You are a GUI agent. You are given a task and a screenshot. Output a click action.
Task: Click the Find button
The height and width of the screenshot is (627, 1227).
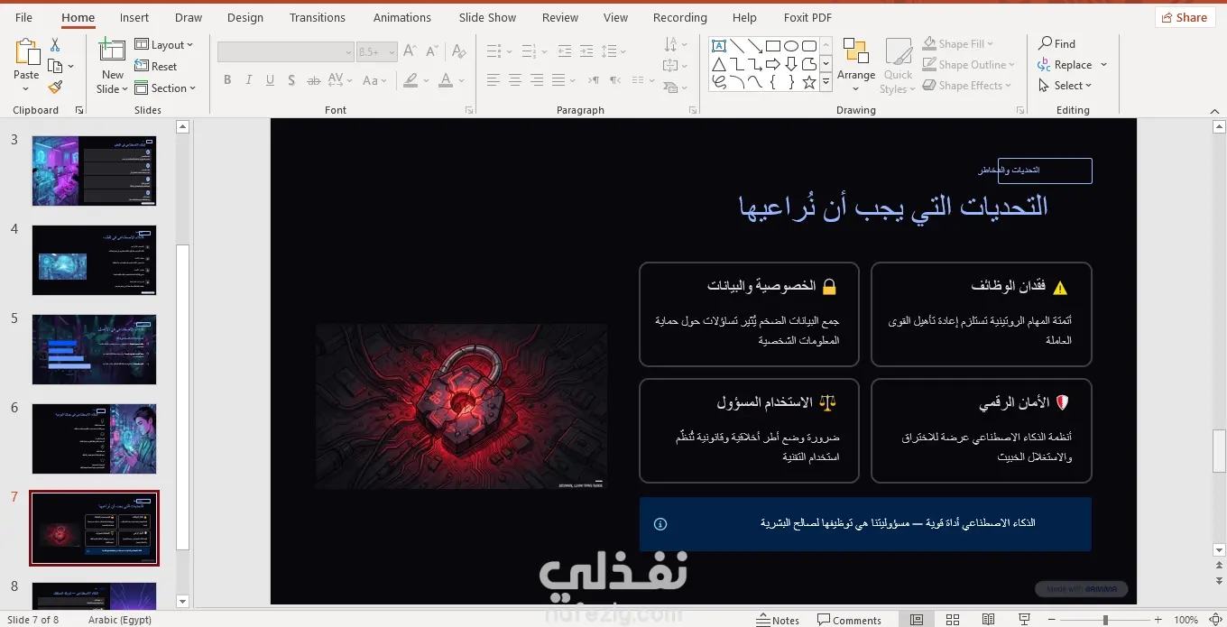[1056, 43]
